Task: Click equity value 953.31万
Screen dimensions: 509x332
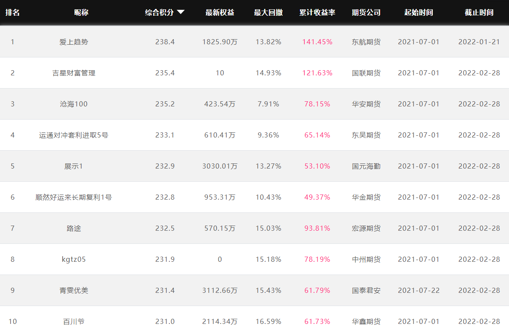Action: click(220, 197)
